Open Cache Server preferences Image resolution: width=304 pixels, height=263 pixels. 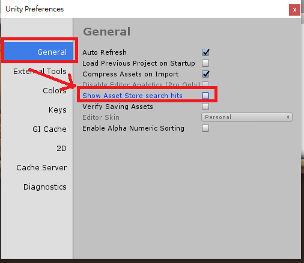(41, 167)
